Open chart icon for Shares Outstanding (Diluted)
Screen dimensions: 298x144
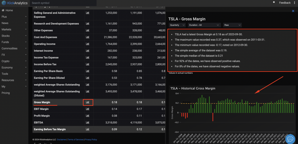(x=88, y=91)
